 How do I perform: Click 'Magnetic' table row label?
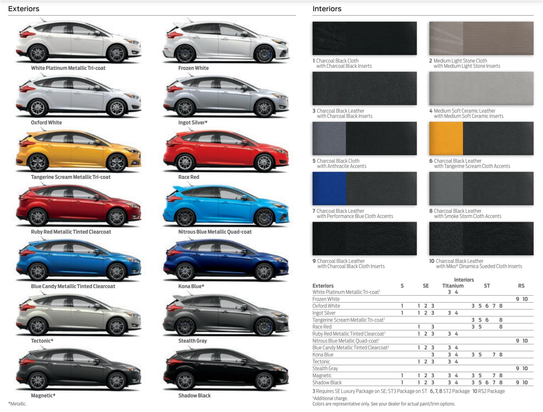322,375
